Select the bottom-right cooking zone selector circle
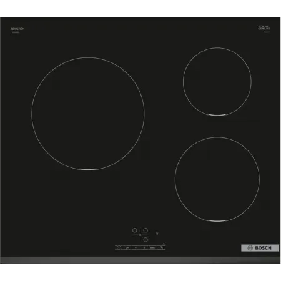Image resolution: width=281 pixels, height=281 pixels. click(145, 240)
